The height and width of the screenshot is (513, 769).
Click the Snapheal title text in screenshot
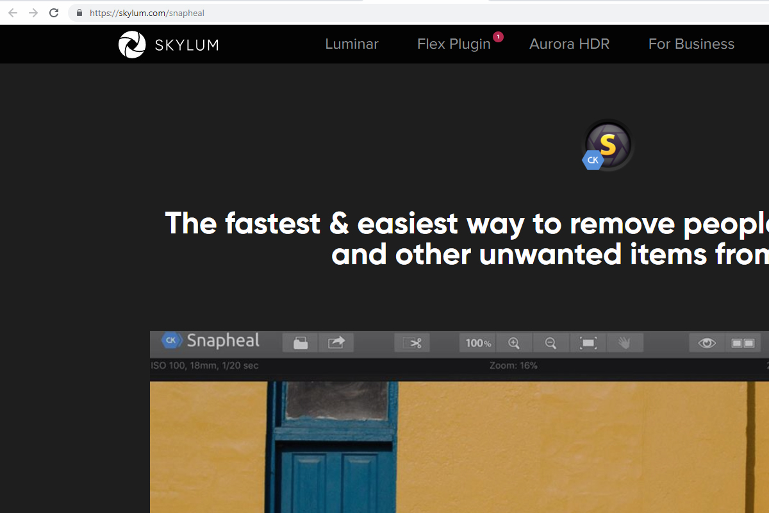[223, 341]
